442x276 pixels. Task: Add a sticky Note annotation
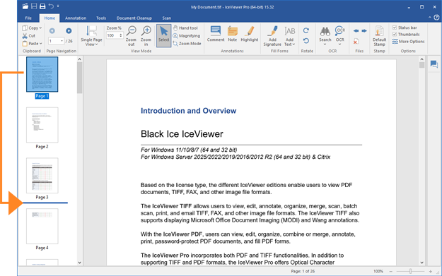coord(233,34)
